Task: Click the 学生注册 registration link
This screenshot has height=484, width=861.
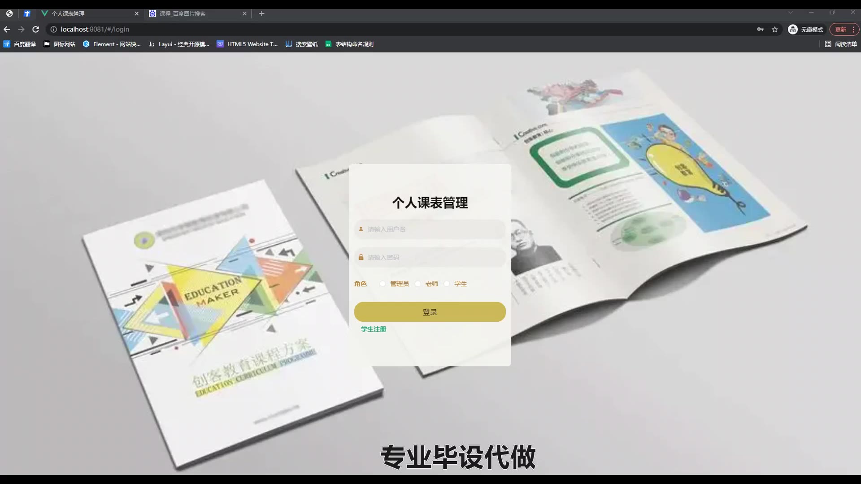Action: pyautogui.click(x=374, y=329)
